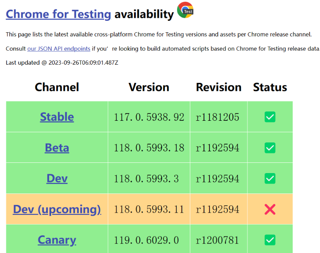Click the Status column header

click(270, 87)
